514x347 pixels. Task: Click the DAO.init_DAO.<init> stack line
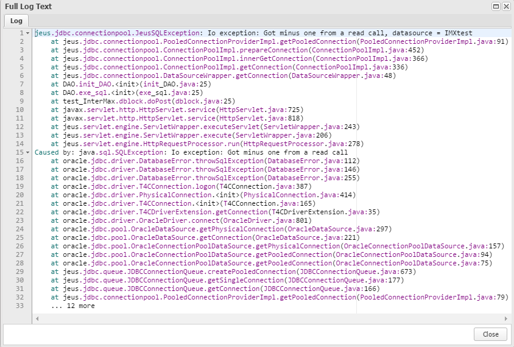[131, 84]
